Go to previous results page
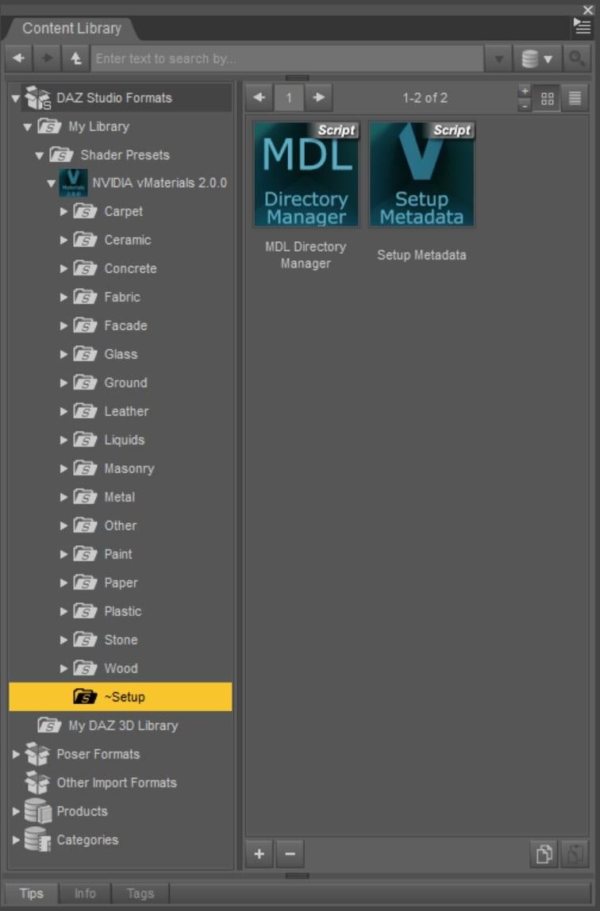This screenshot has height=911, width=600. click(259, 97)
